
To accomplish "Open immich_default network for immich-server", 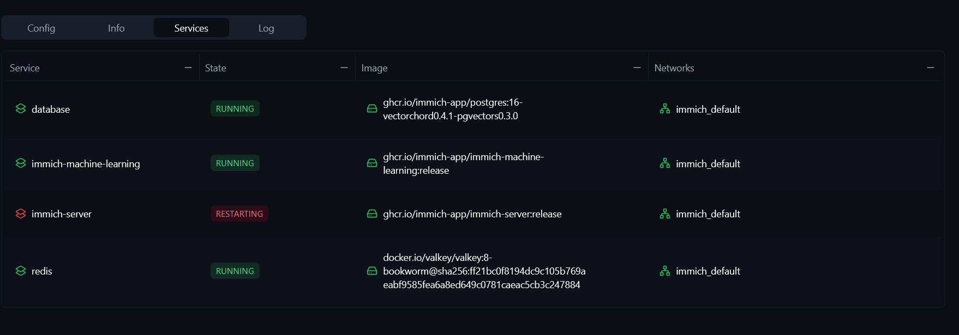I will 708,214.
